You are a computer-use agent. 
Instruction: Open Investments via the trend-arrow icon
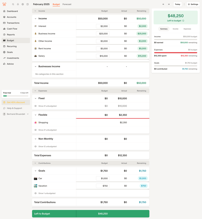coord(4,58)
